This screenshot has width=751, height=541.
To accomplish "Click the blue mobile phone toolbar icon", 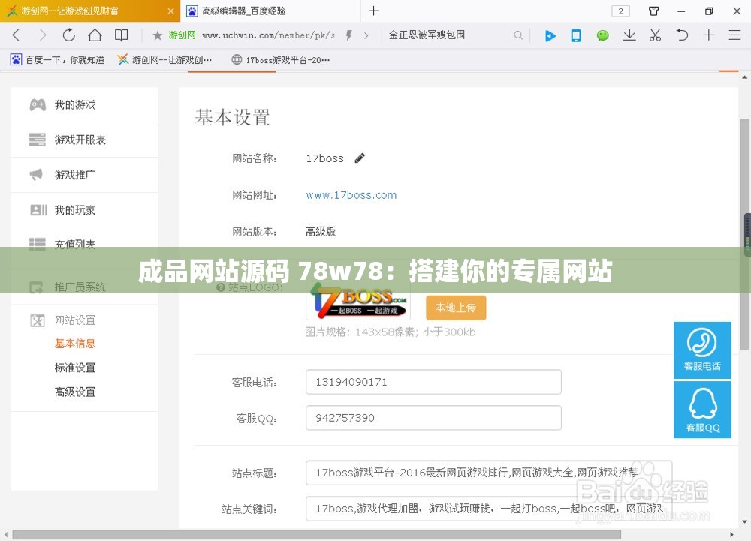I will 576,35.
